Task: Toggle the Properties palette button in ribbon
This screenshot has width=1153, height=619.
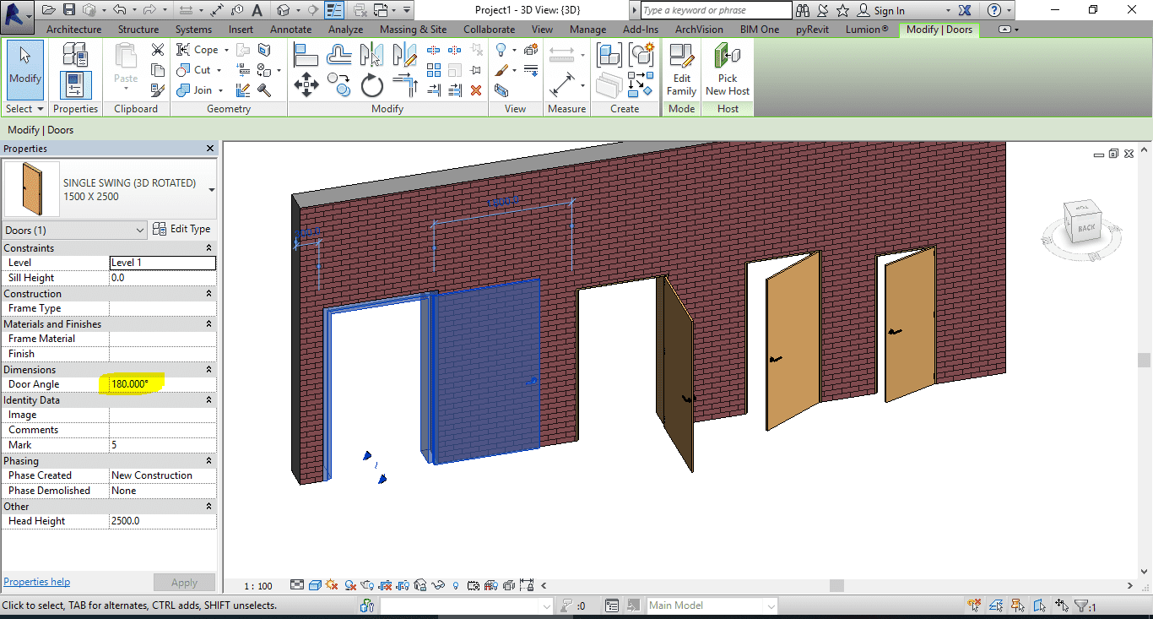Action: click(x=75, y=85)
